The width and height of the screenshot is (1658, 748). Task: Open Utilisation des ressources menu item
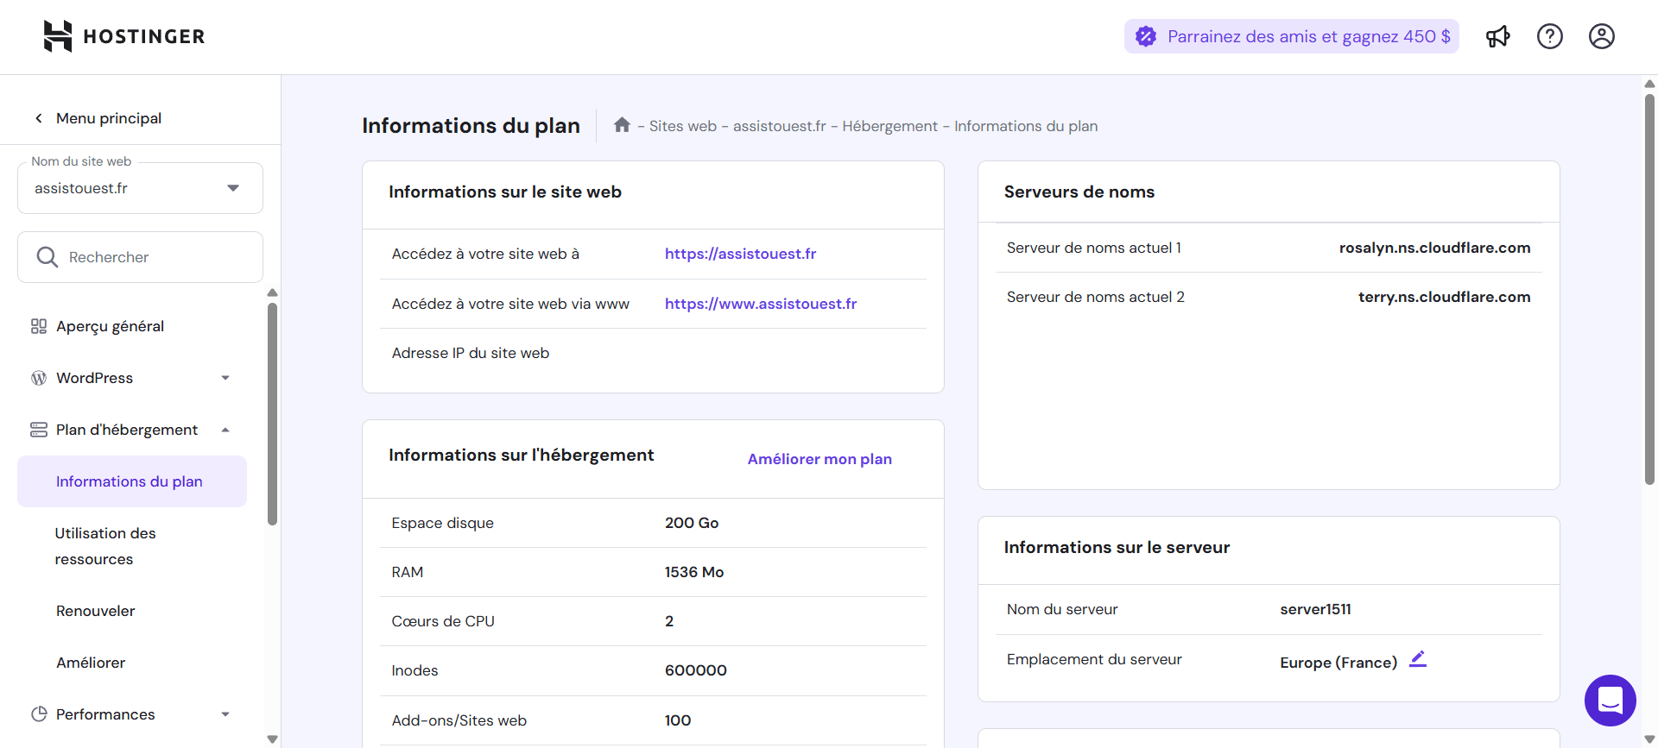coord(105,546)
